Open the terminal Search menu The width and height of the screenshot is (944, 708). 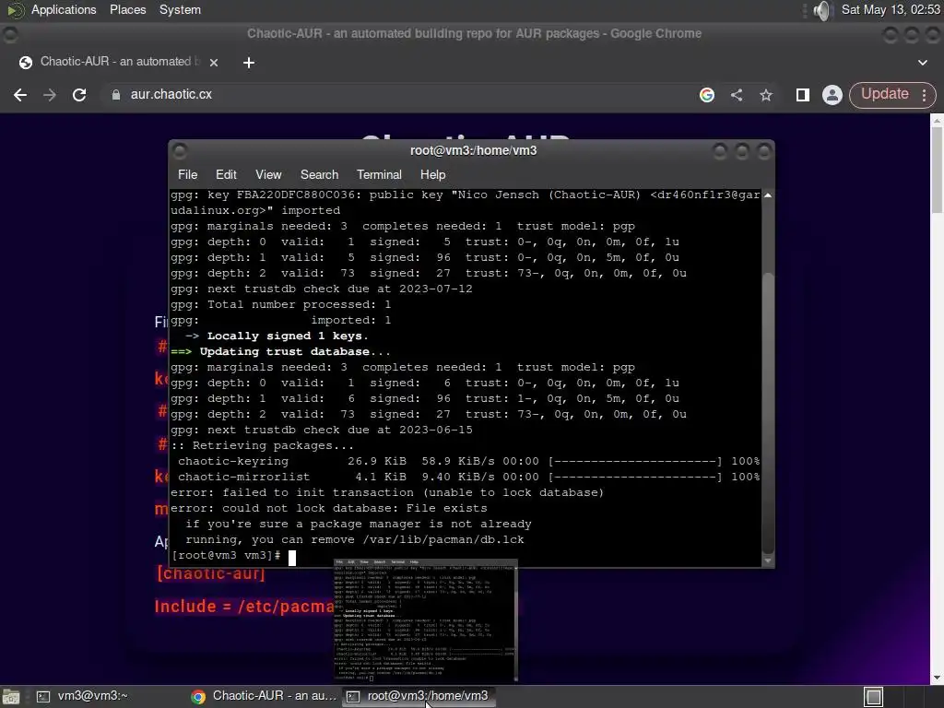(x=319, y=174)
